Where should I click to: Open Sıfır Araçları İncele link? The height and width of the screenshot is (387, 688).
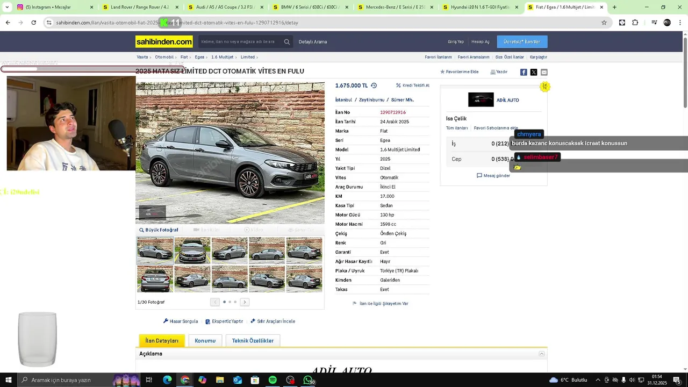273,321
